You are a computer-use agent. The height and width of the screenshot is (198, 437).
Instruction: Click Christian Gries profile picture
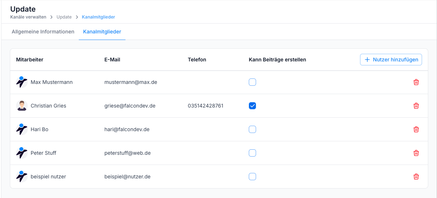click(22, 106)
